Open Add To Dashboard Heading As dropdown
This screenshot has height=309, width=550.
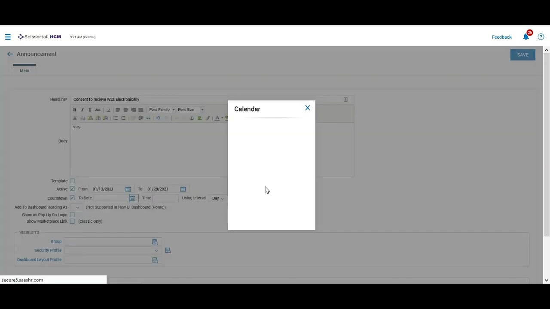coord(77,207)
